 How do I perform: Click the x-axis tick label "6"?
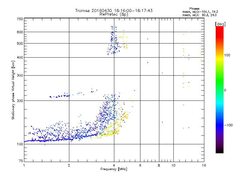click(140, 165)
